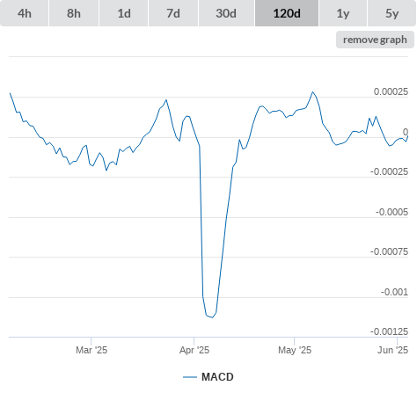
Task: Choose the 1d time range tab
Action: tap(124, 13)
